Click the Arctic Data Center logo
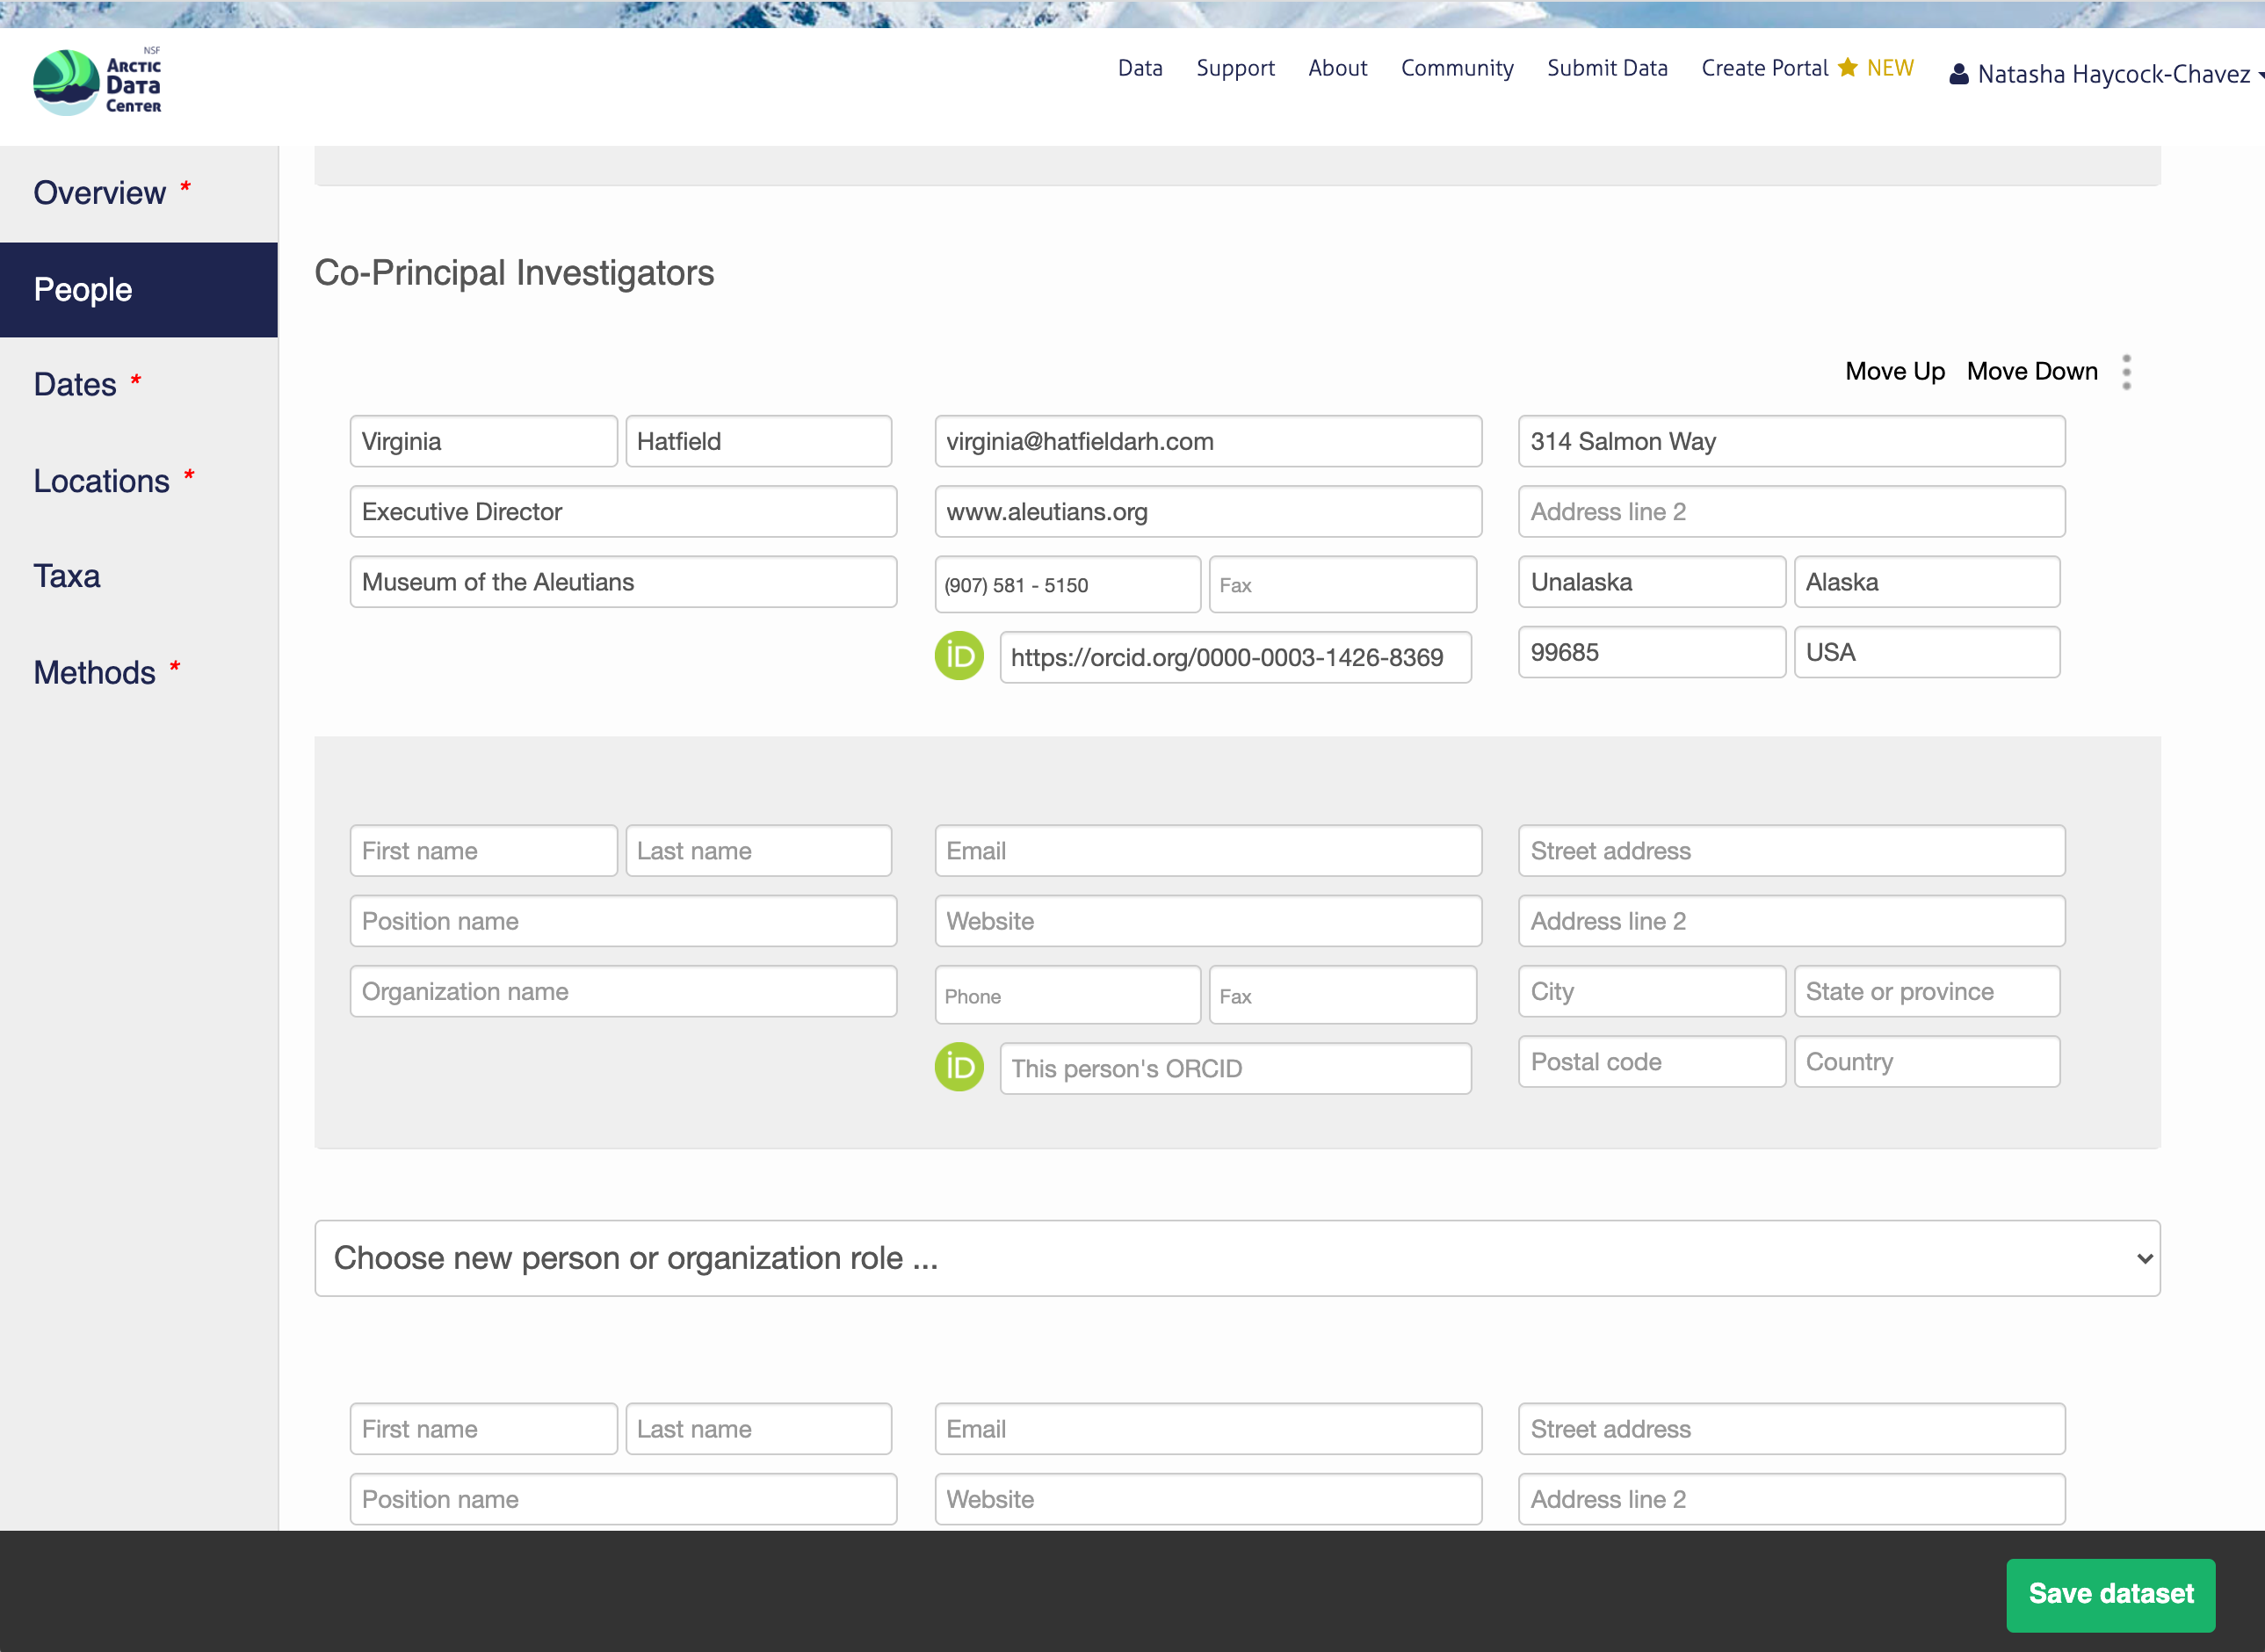2265x1652 pixels. click(x=97, y=82)
